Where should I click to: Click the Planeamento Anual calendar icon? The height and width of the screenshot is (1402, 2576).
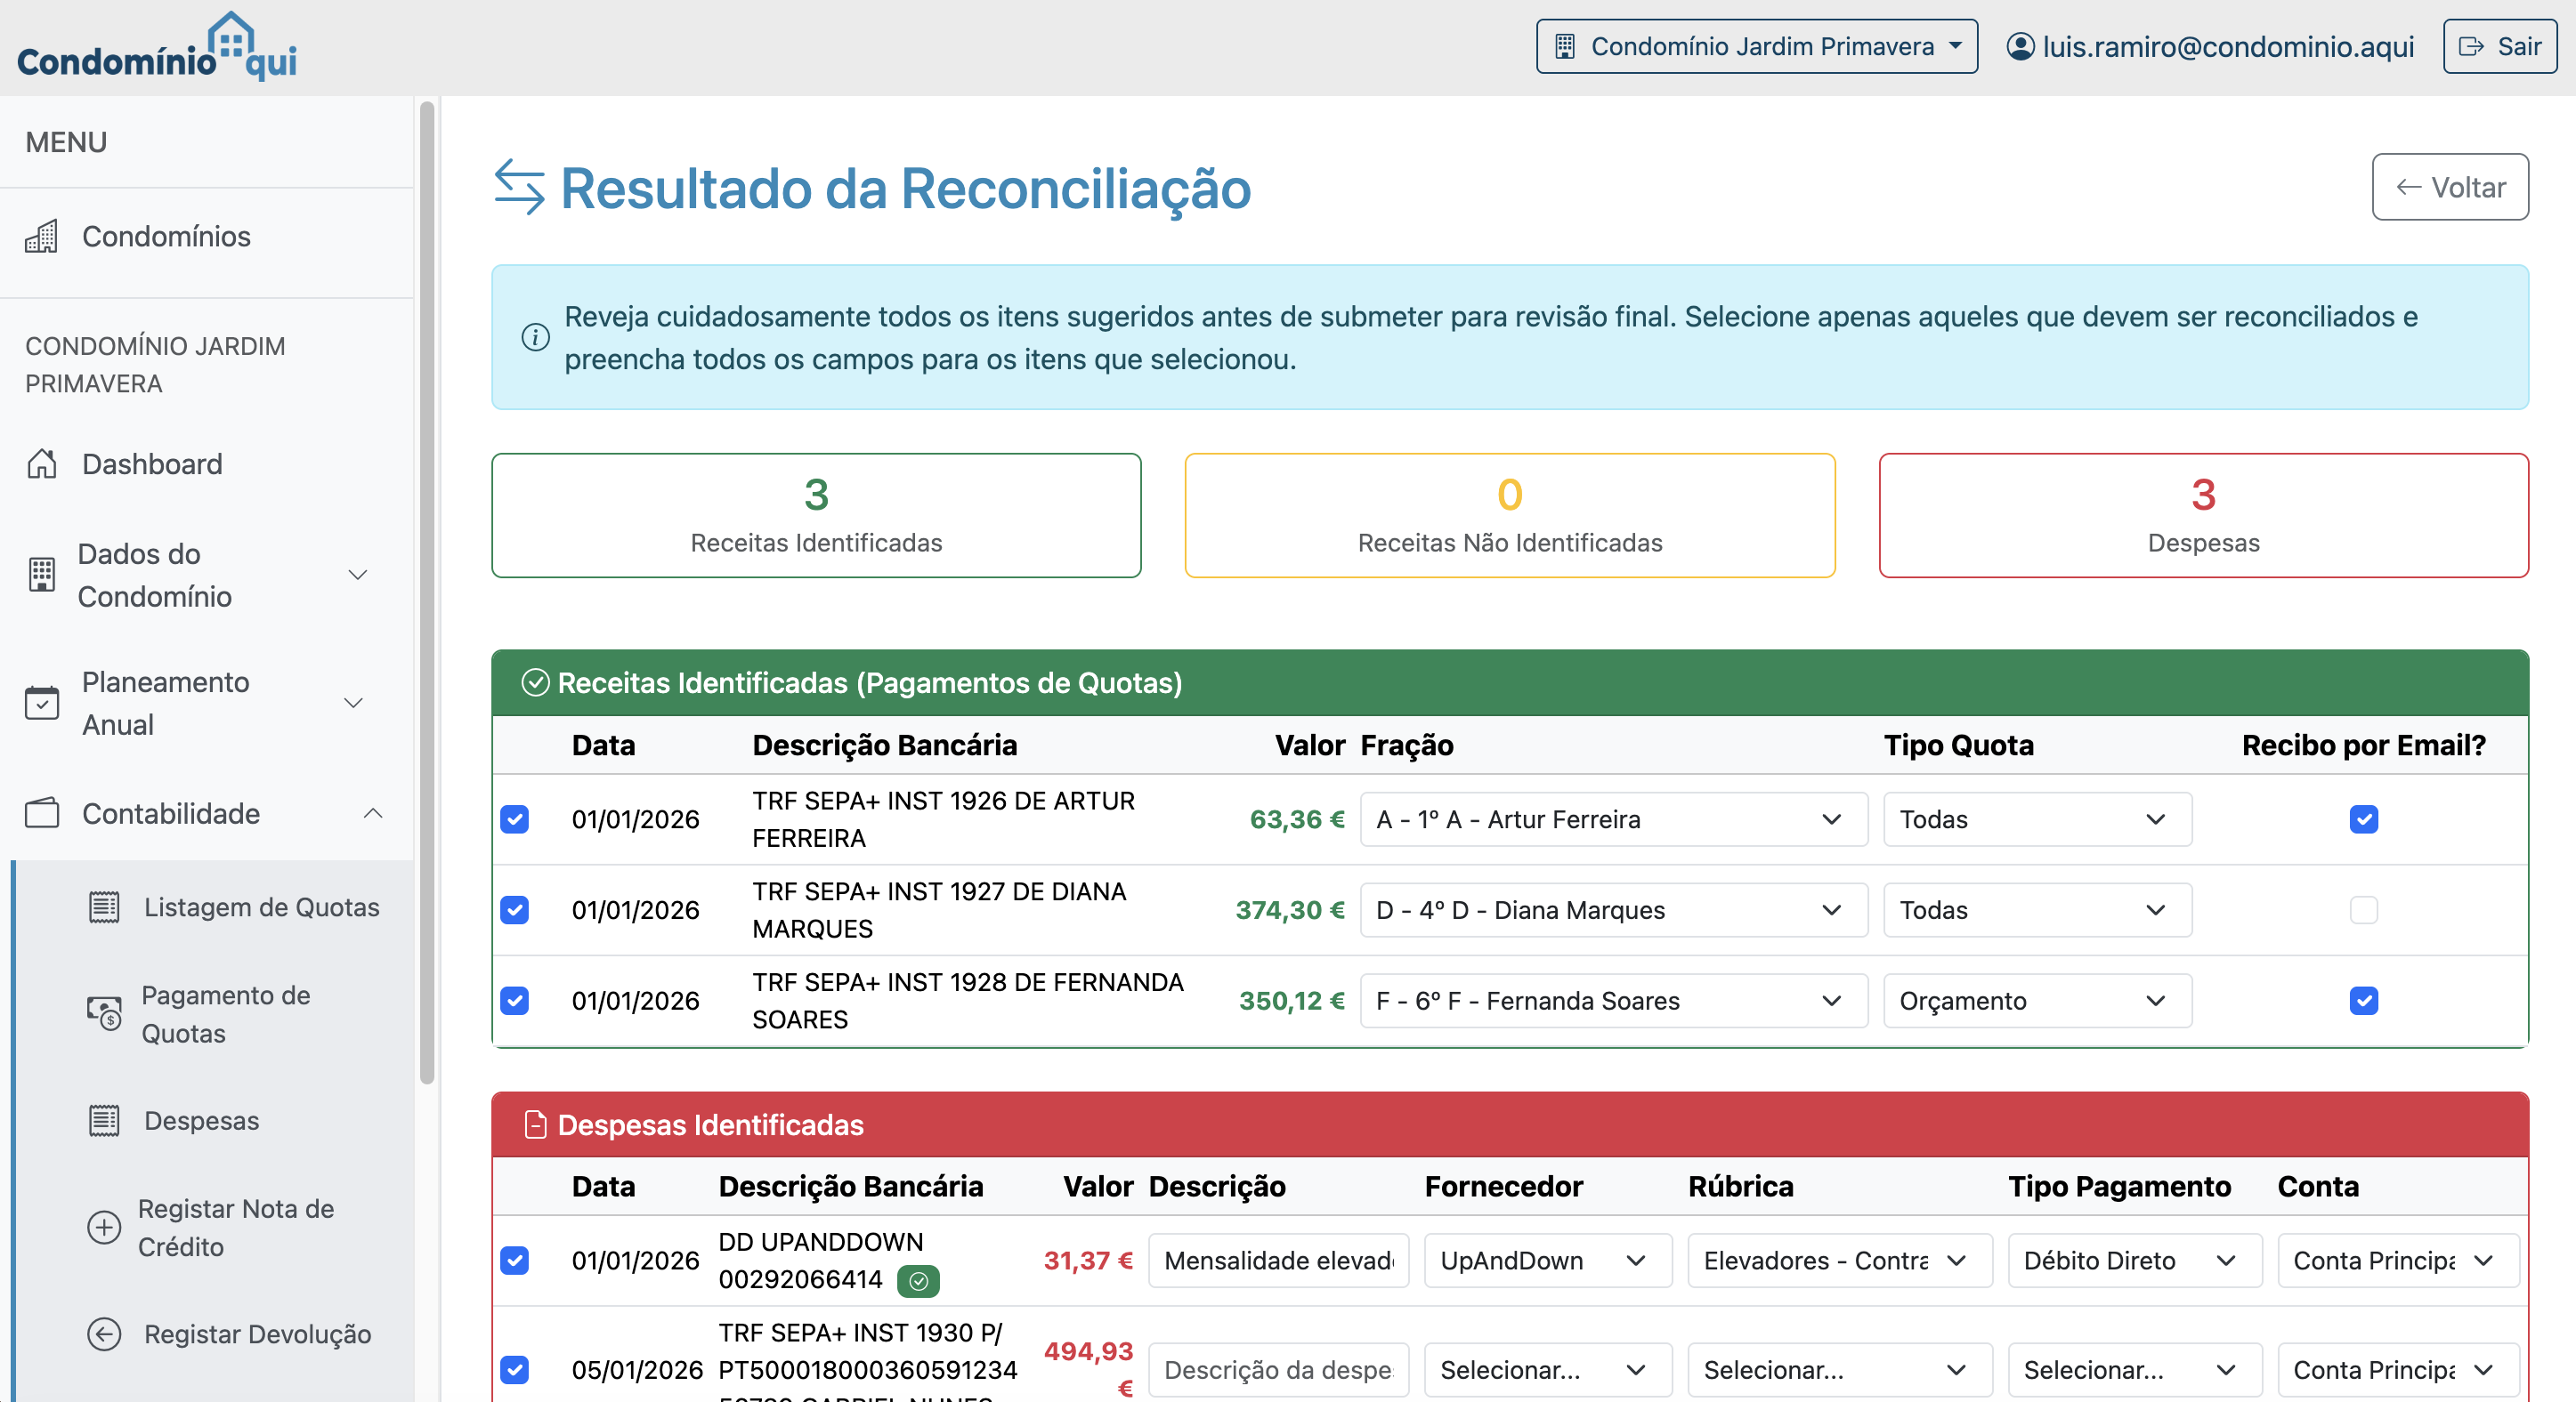click(x=41, y=703)
